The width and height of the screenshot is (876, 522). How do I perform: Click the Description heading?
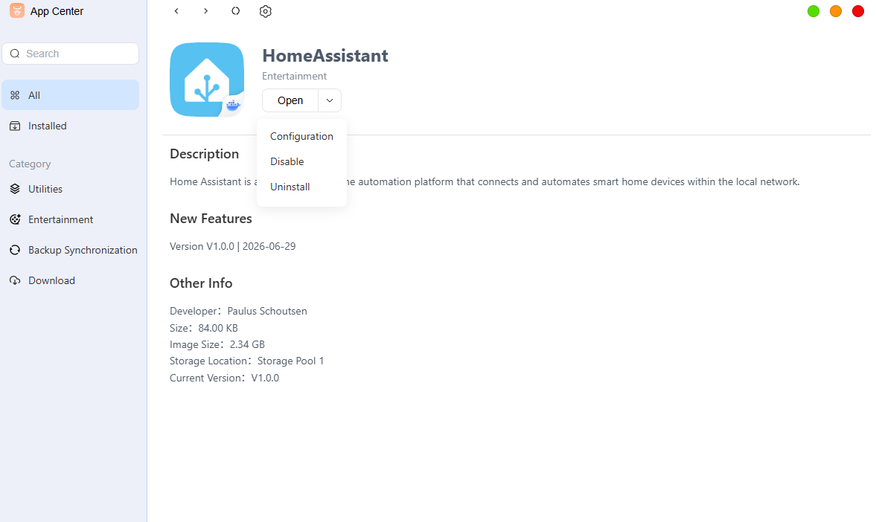pyautogui.click(x=205, y=154)
